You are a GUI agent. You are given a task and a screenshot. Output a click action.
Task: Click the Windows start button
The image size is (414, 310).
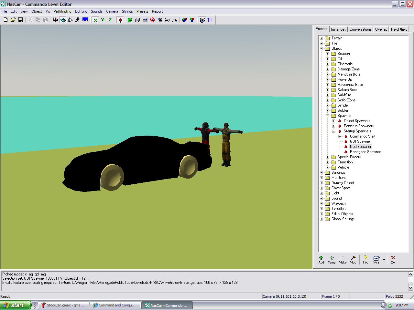point(15,305)
